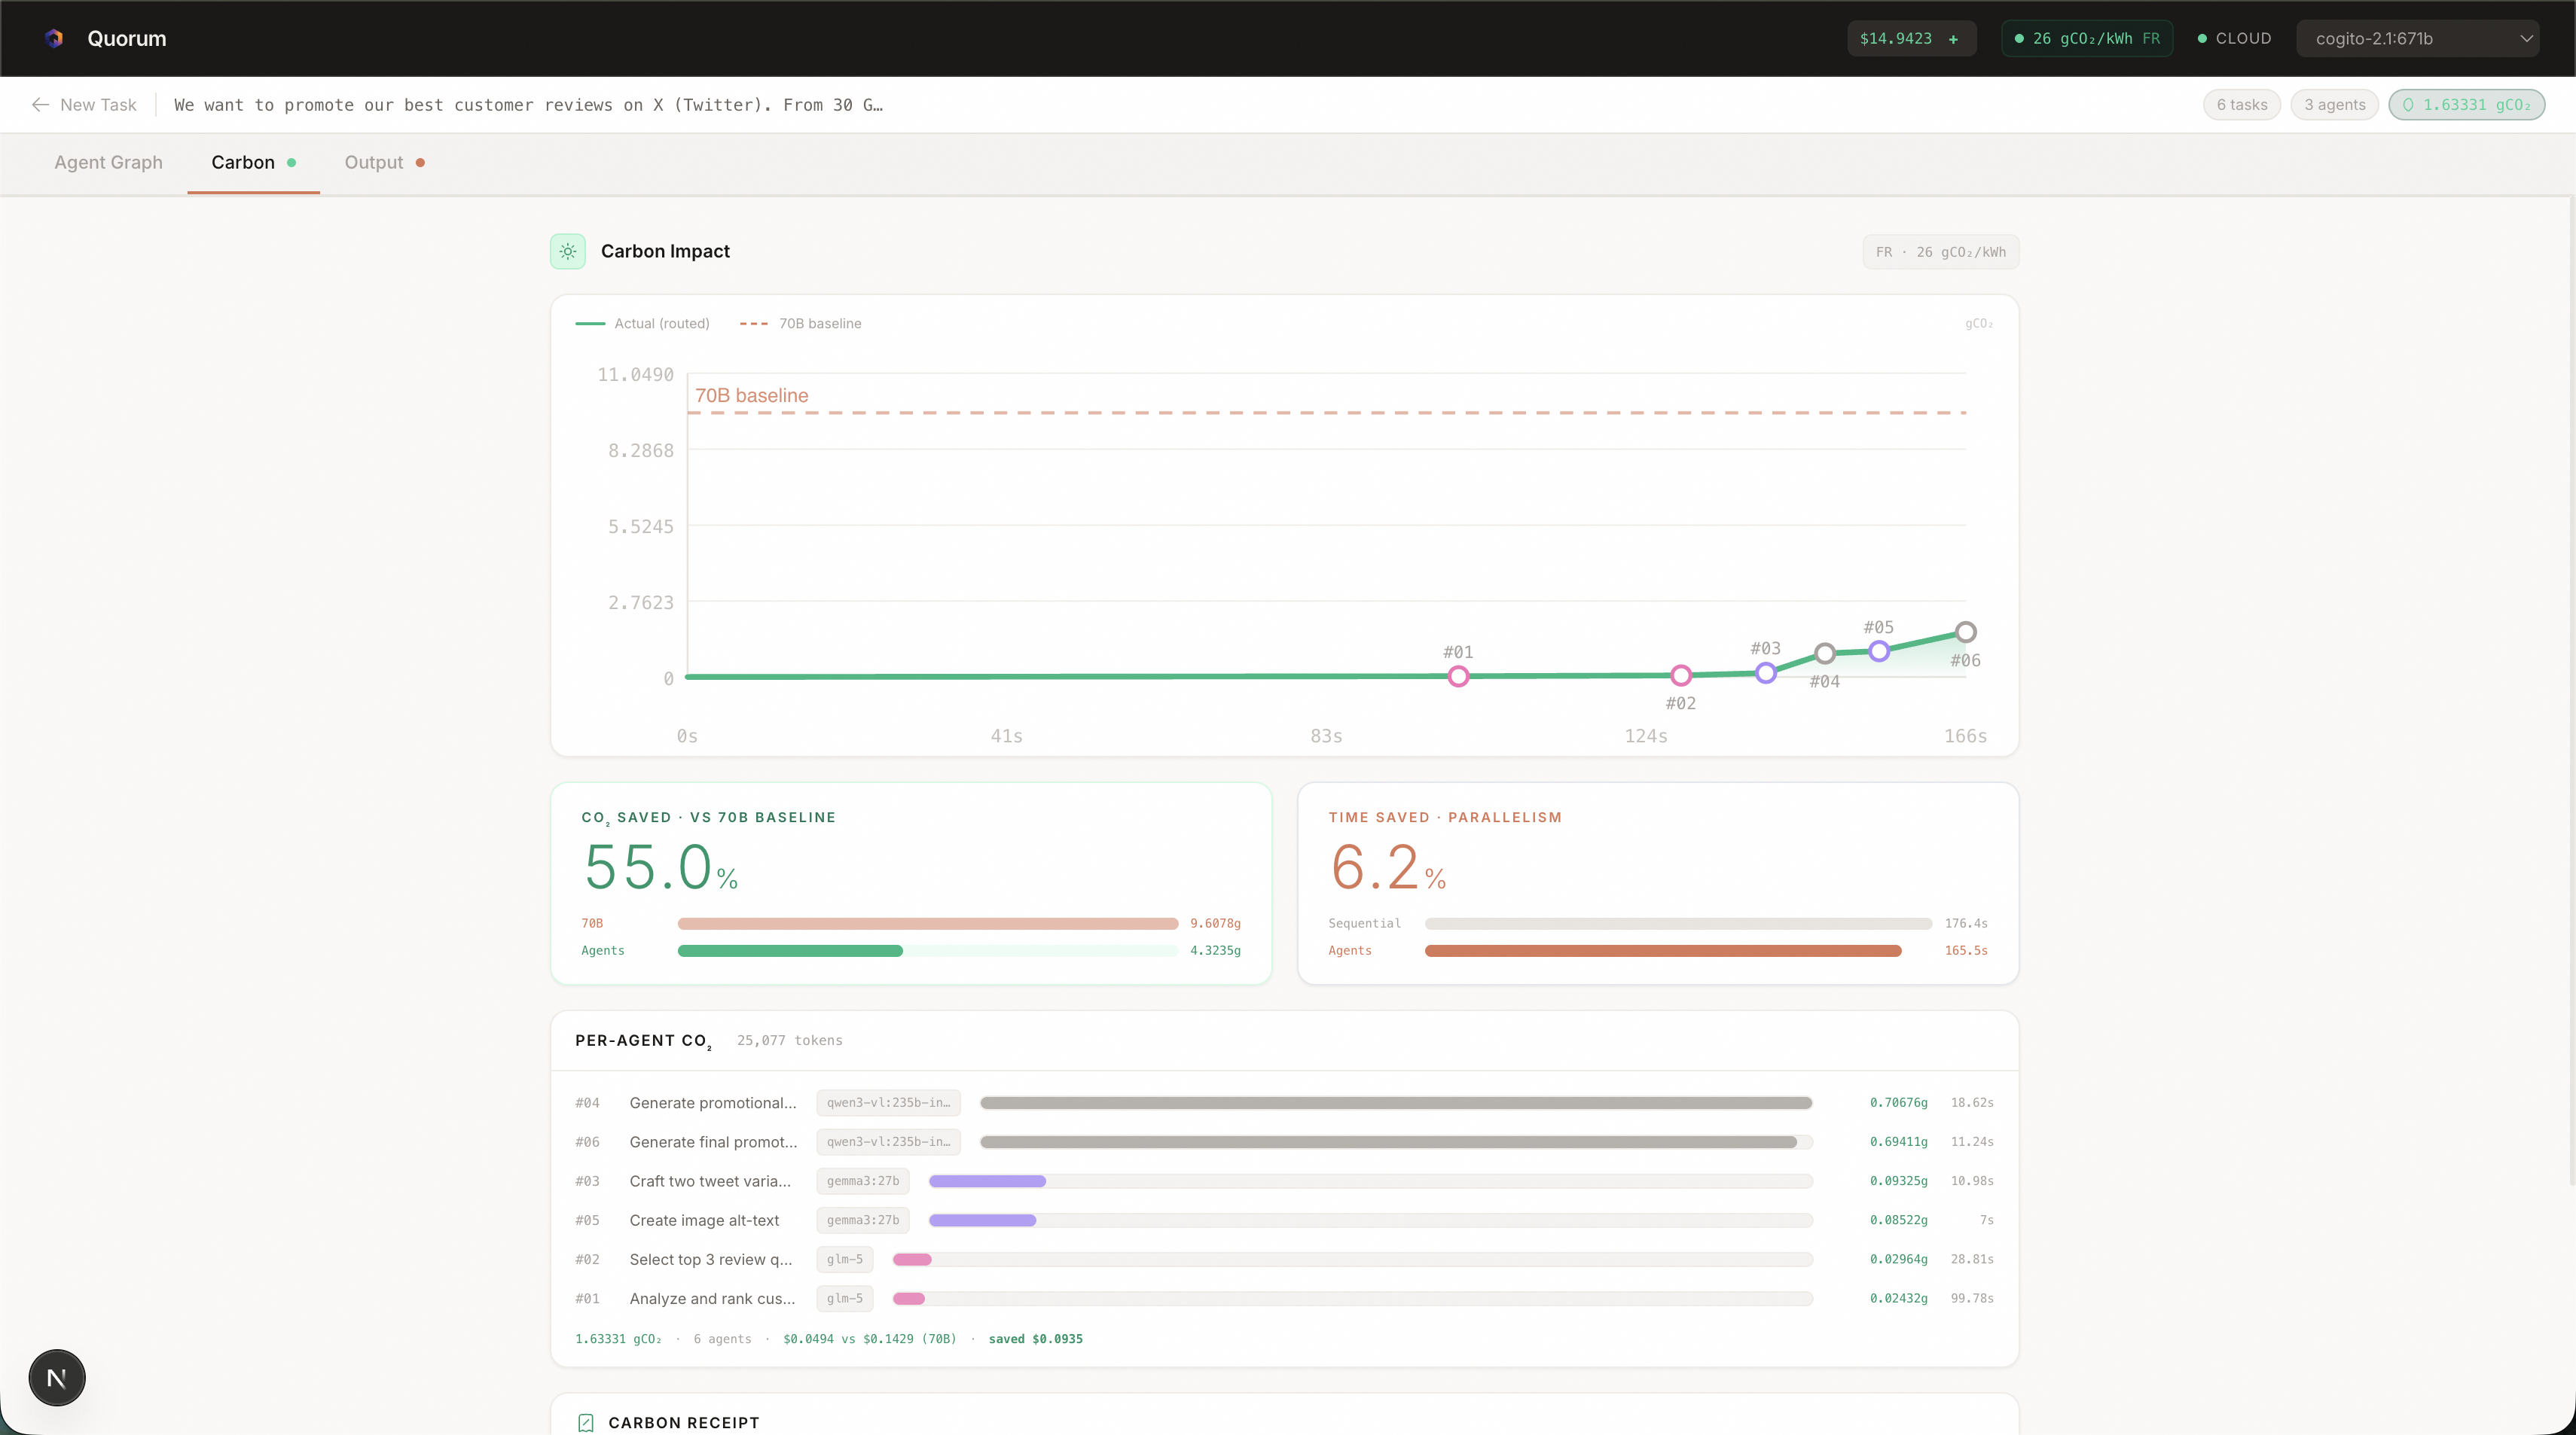Click the FR · 26 gCO₂/kWh chip
The image size is (2576, 1435).
click(1940, 251)
